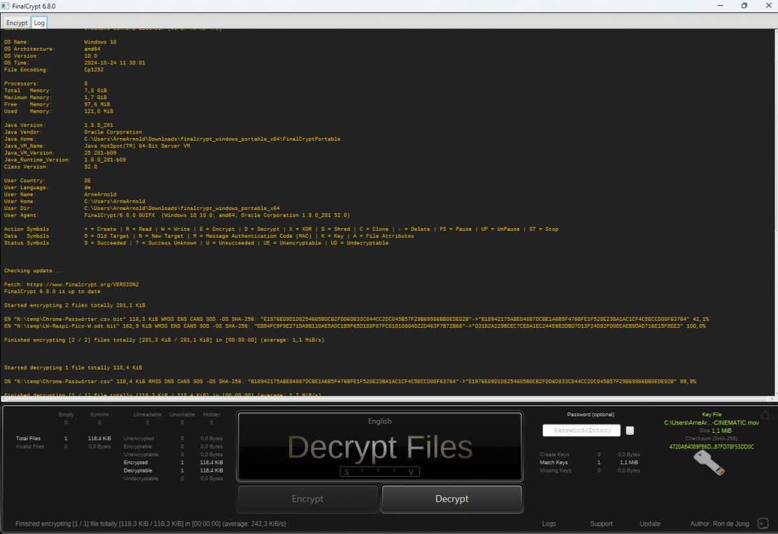Click the Chrome-Passwörter.csv.bit log entry
Screen dimensions: 778x534
click(x=357, y=319)
